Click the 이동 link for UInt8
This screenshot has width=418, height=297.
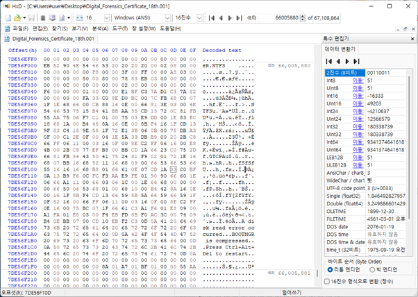(x=358, y=88)
